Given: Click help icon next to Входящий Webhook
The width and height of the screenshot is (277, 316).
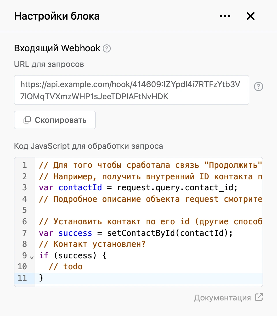Looking at the screenshot, I should 107,48.
